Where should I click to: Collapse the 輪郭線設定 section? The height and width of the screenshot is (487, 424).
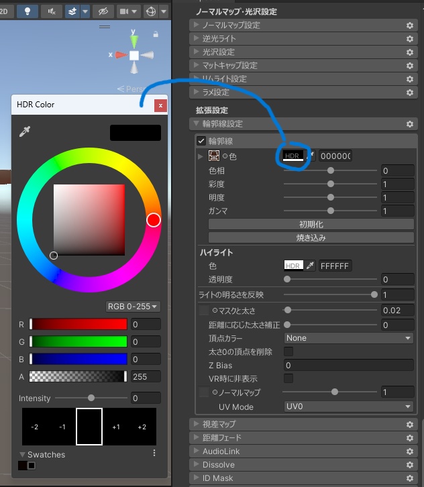[x=196, y=123]
